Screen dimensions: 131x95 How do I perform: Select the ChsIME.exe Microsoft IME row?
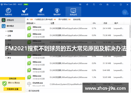77,84
